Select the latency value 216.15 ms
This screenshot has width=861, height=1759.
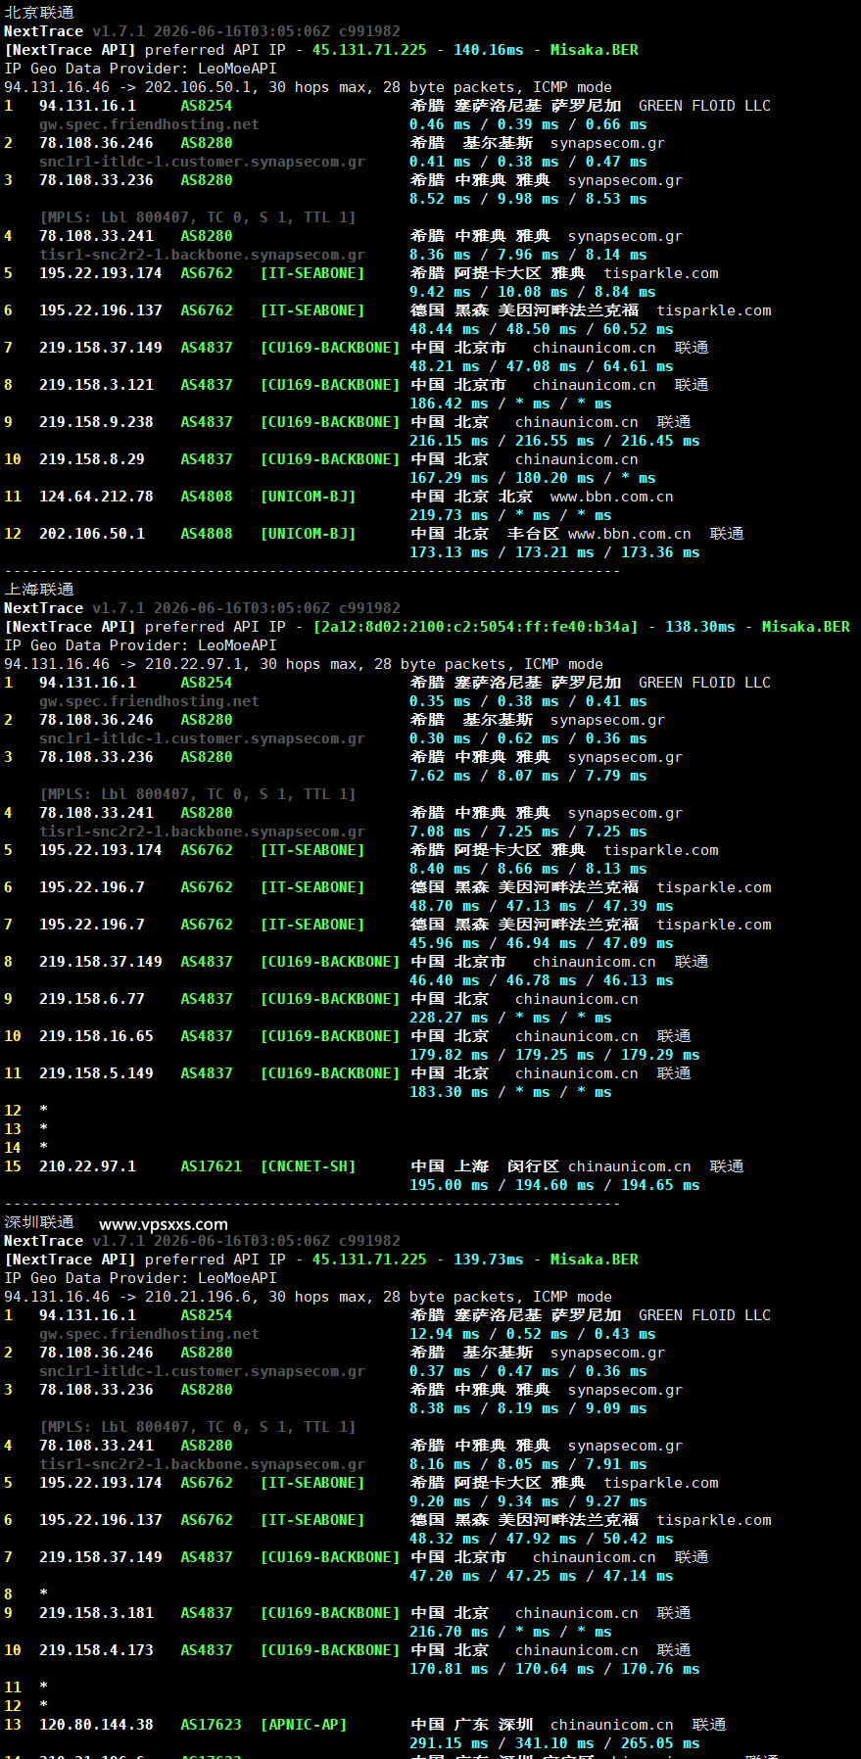pyautogui.click(x=449, y=441)
